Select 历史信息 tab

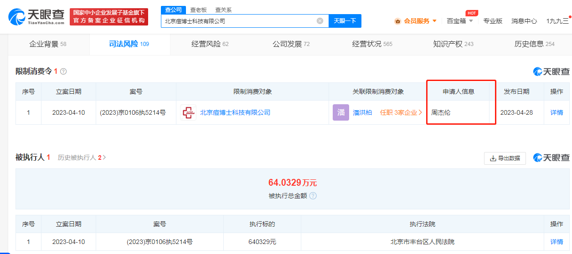(535, 44)
